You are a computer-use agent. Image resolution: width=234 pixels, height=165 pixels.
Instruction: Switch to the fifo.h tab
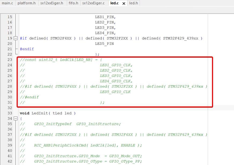73,3
